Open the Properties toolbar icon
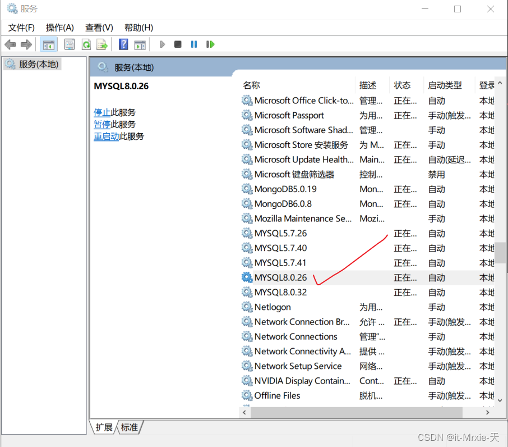Viewport: 508px width, 447px height. [70, 44]
